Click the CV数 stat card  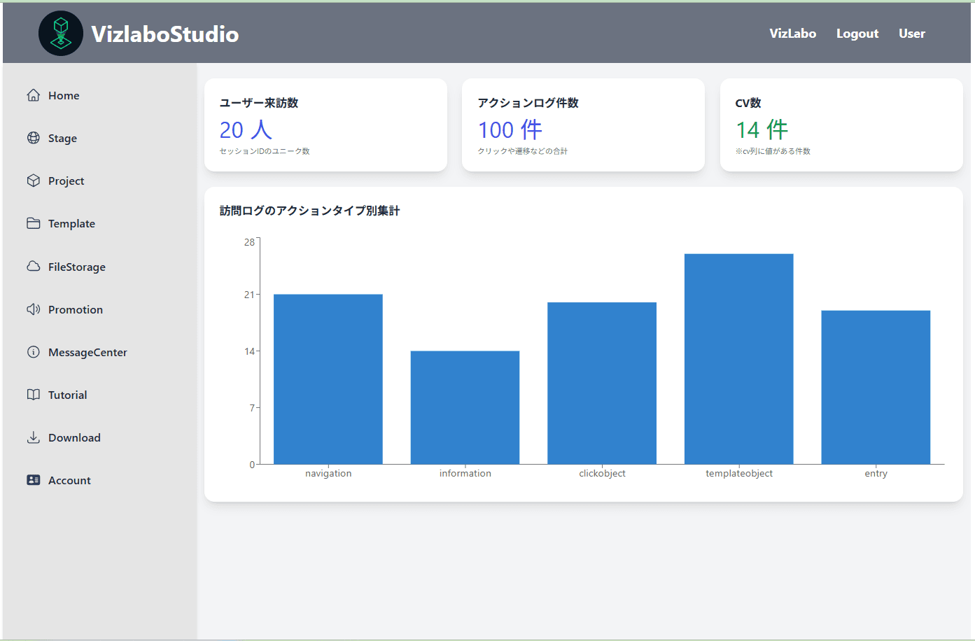click(841, 125)
